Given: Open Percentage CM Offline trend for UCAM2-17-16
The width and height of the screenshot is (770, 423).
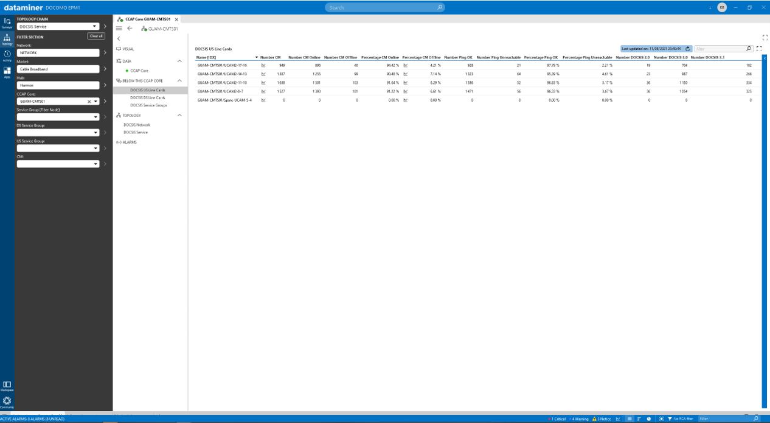Looking at the screenshot, I should [405, 65].
